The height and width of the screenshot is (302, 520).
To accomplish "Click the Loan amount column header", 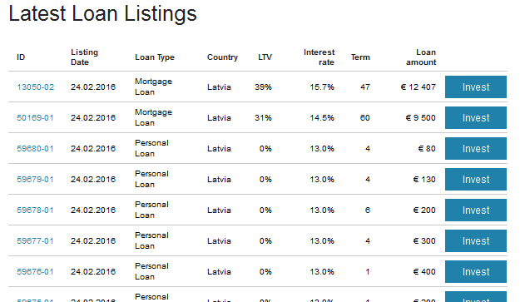I will click(x=421, y=57).
